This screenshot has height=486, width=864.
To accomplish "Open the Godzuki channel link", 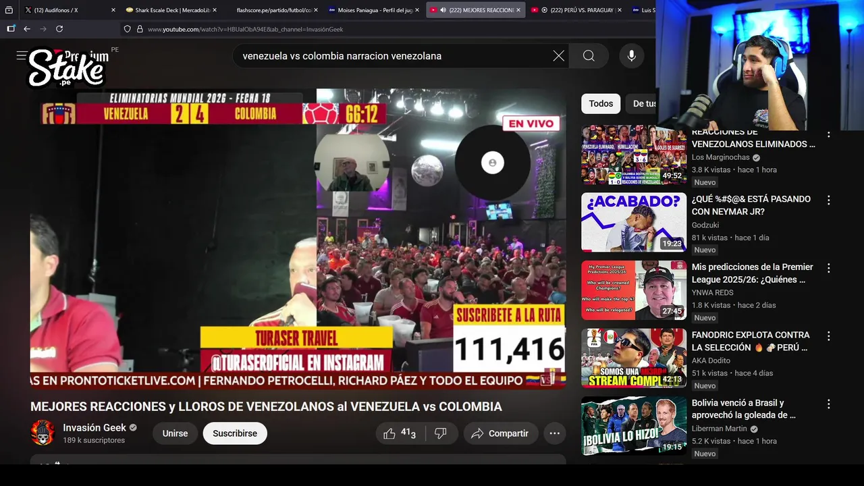I will 705,225.
